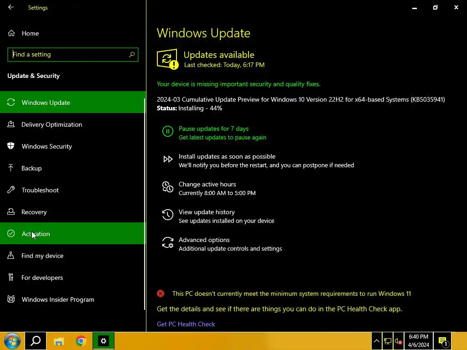Click the active hours clock icon
The height and width of the screenshot is (350, 467).
168,187
